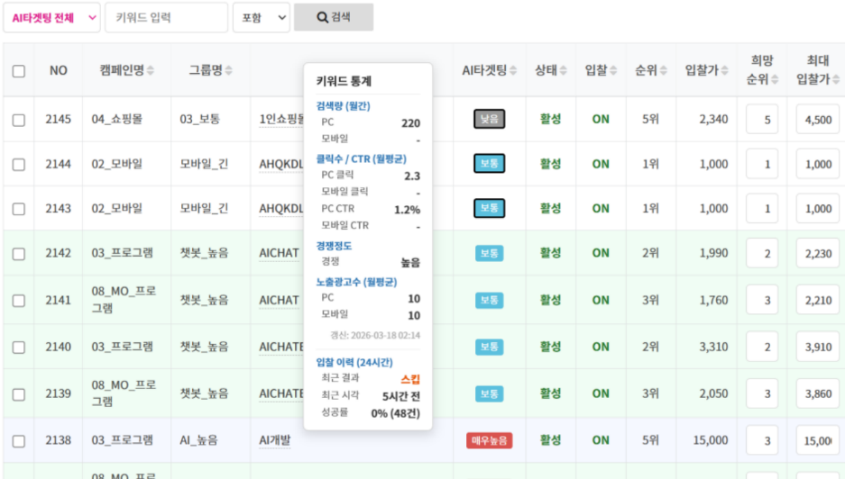Click the 희망순위 input of row 2138

(762, 441)
